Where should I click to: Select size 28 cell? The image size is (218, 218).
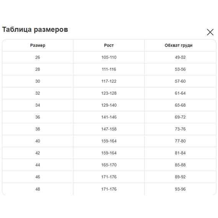tap(38, 69)
